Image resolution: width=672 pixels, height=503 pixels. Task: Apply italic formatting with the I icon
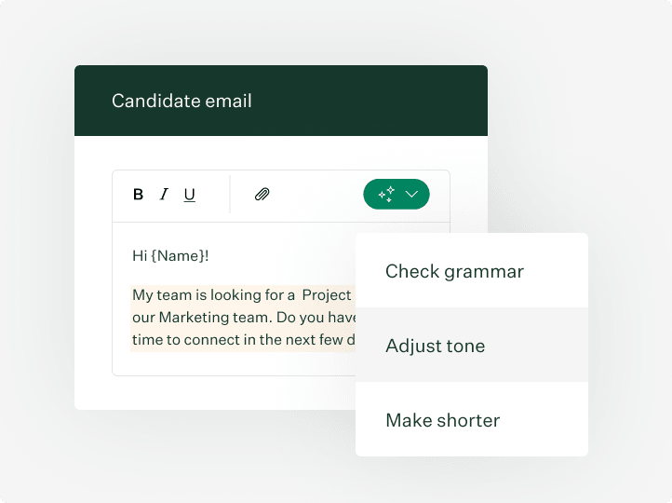[x=164, y=195]
